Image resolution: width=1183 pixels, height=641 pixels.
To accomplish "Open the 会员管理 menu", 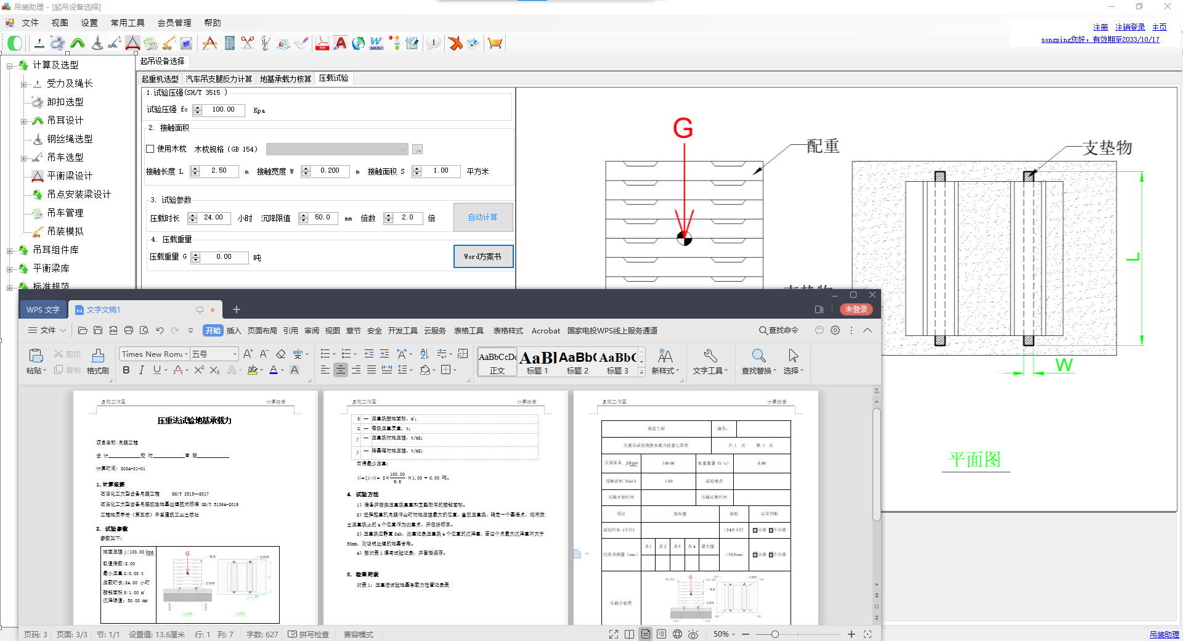I will point(174,23).
